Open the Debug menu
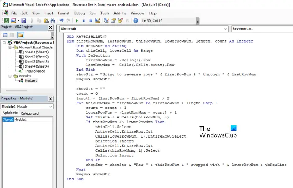Image resolution: width=293 pixels, height=188 pixels. click(79, 13)
